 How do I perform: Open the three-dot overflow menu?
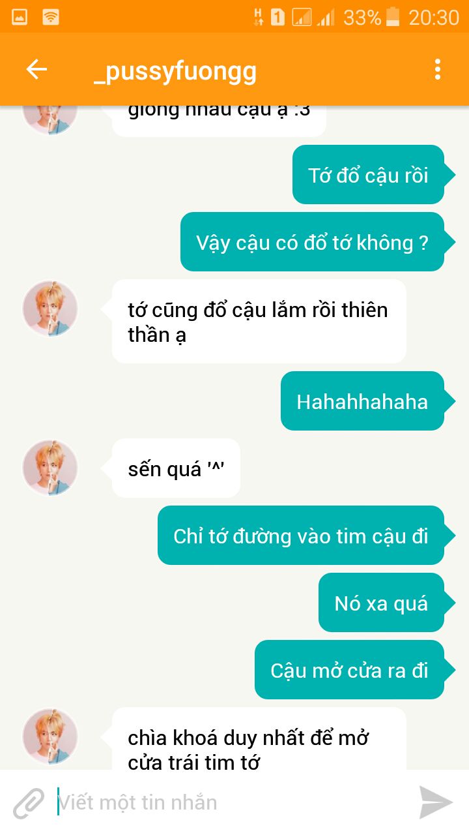point(437,69)
